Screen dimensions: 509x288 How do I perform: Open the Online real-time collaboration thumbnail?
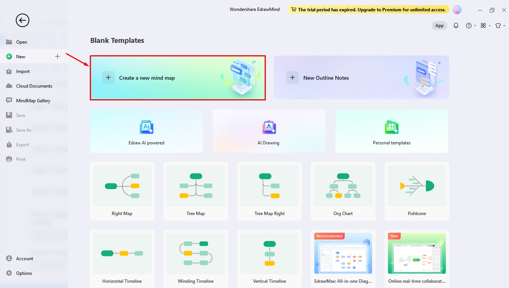[417, 253]
